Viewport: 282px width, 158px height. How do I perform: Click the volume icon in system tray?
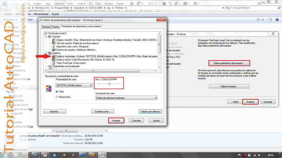pos(259,155)
